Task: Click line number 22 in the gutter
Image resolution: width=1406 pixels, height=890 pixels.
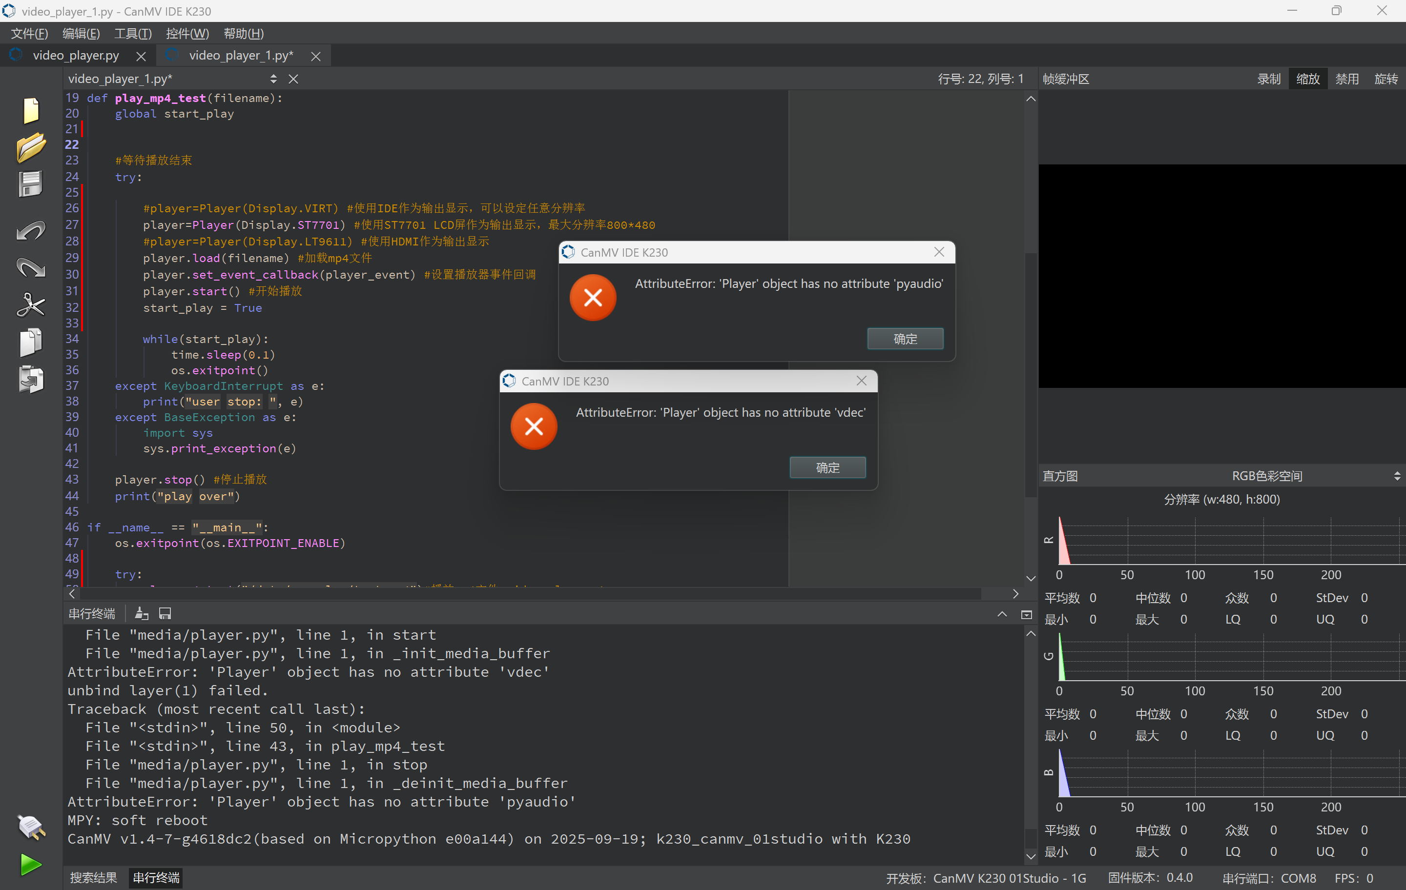Action: point(72,144)
